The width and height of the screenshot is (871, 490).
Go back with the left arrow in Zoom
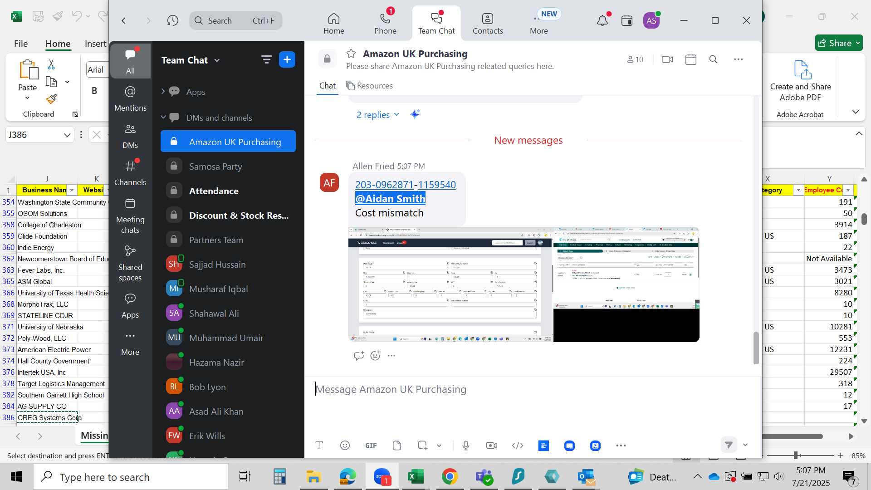(x=123, y=20)
